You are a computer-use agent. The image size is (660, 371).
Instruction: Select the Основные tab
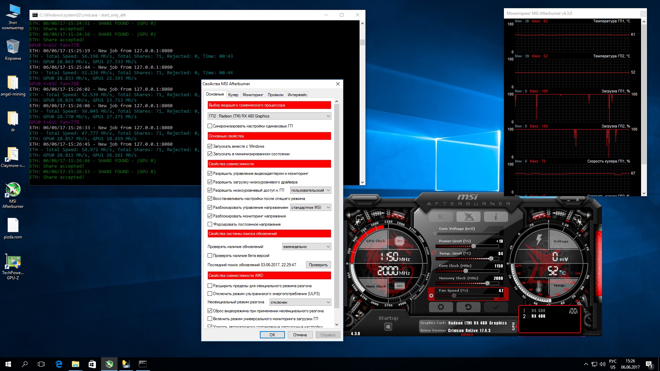click(215, 94)
